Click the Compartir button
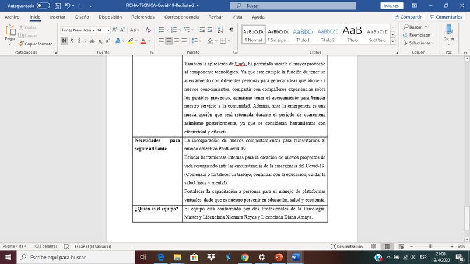470x264 pixels. (x=408, y=17)
